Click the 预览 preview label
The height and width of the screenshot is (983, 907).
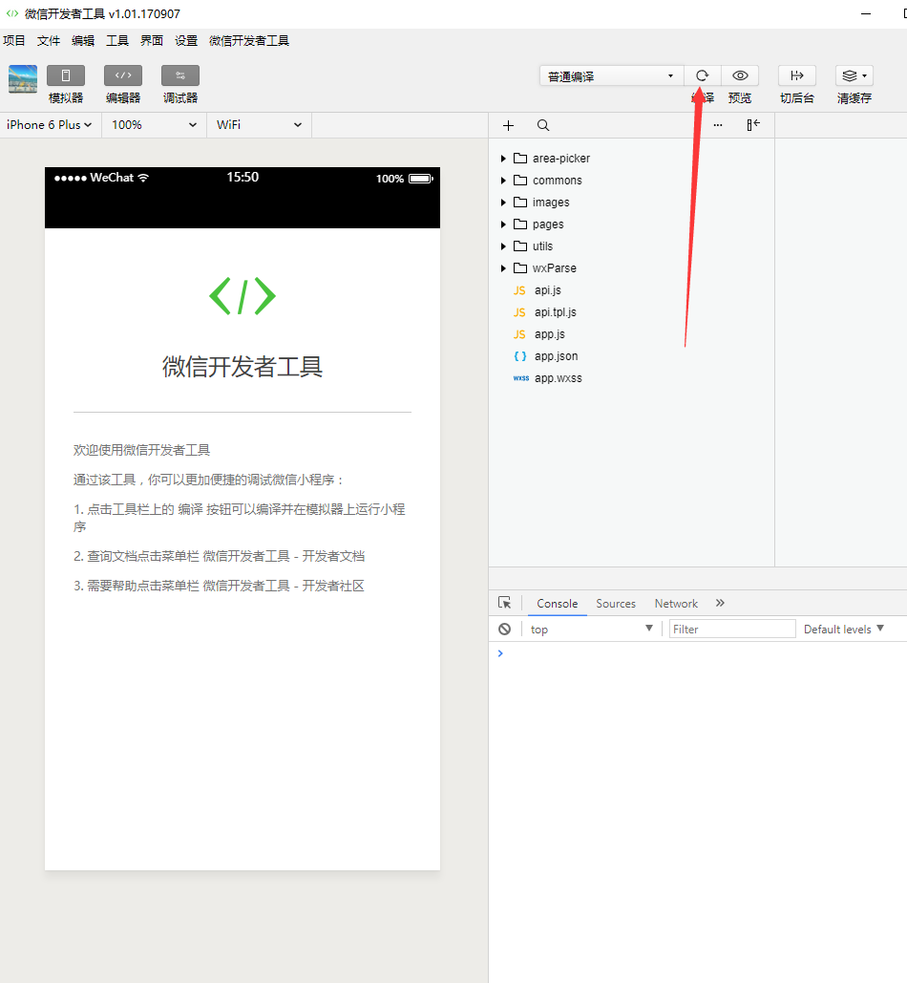[x=740, y=97]
